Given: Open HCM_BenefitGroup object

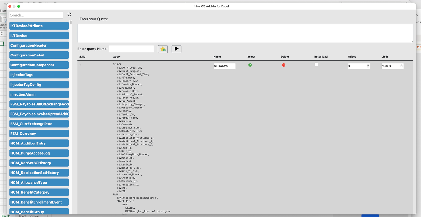Looking at the screenshot, I should coord(39,211).
